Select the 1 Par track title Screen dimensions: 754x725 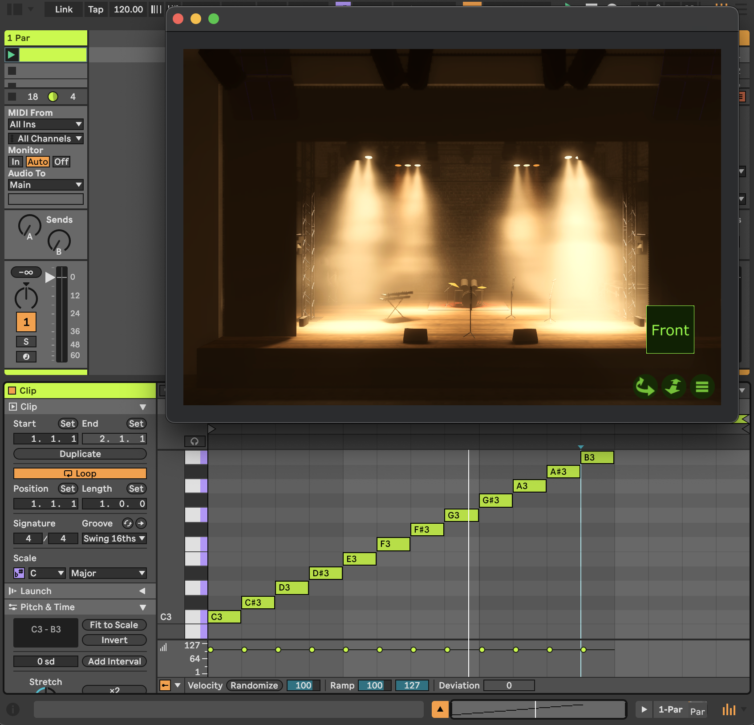click(46, 38)
